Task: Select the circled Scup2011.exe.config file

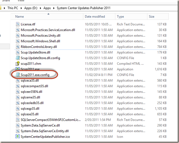Action: point(35,75)
